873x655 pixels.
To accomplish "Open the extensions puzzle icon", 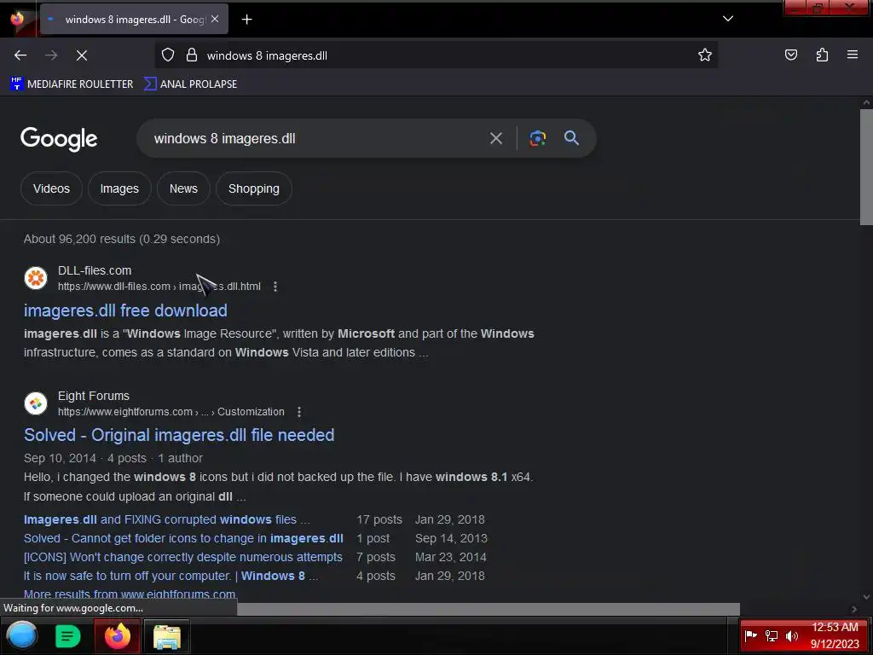I will [x=822, y=55].
